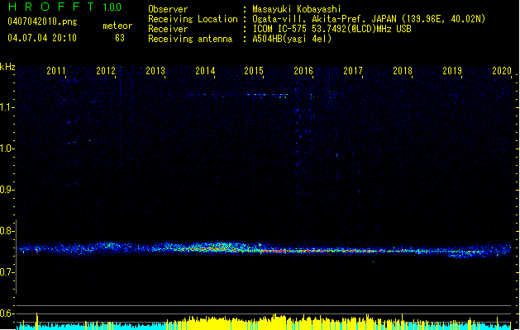Click the ICOM IC-575 receiver text

point(332,29)
